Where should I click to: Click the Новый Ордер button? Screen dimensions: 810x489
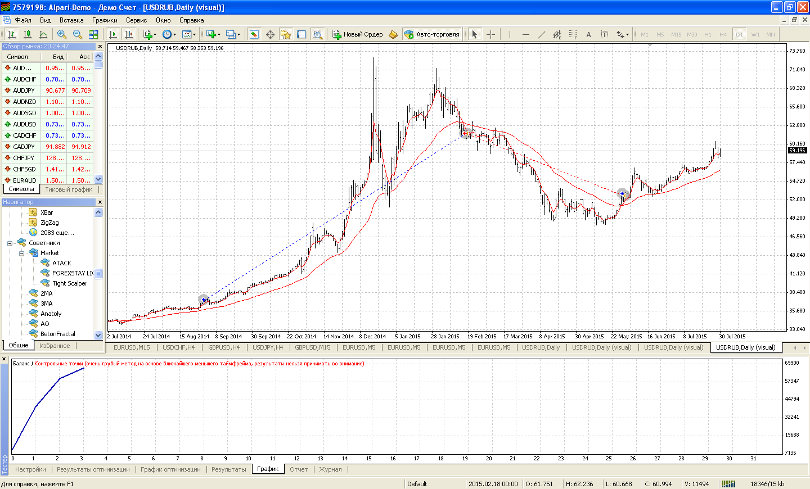pyautogui.click(x=358, y=34)
